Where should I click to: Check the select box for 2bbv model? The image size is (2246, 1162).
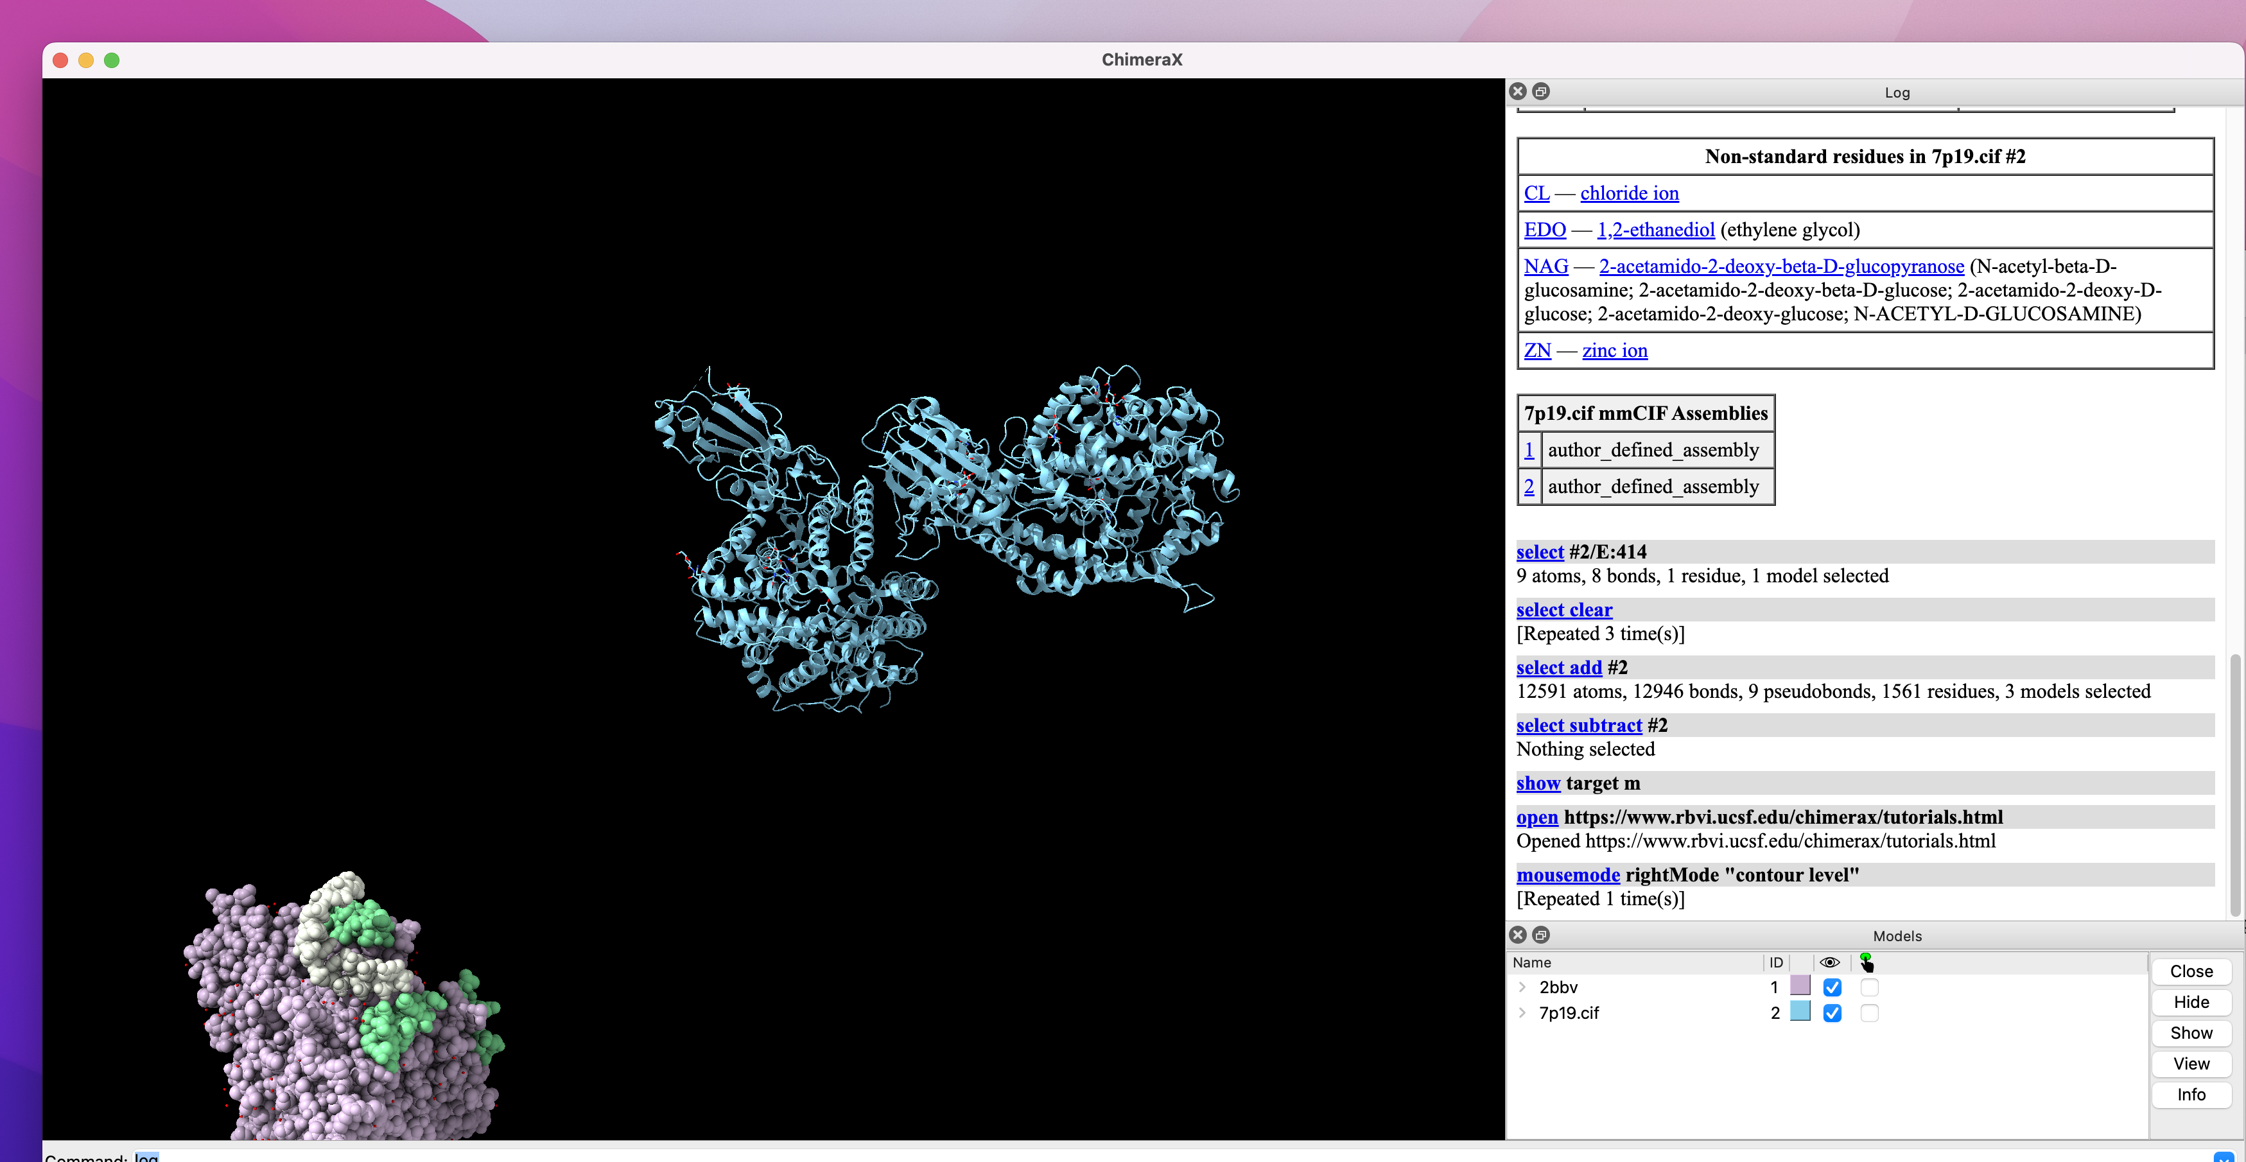point(1869,987)
